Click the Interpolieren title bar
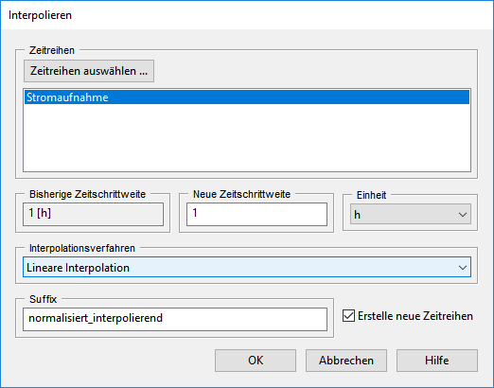Viewport: 494px width, 388px height. (247, 15)
